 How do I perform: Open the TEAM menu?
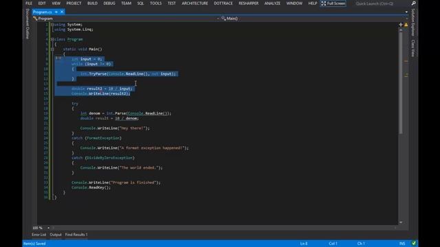[126, 3]
